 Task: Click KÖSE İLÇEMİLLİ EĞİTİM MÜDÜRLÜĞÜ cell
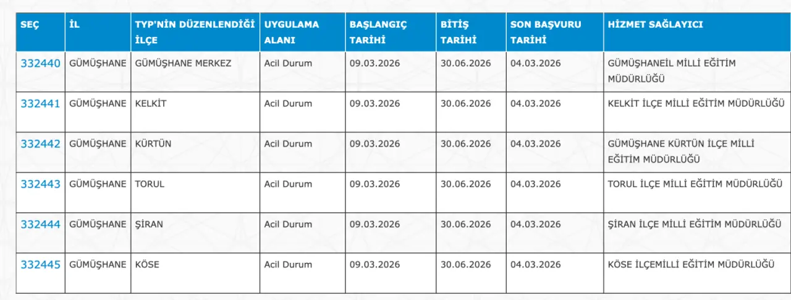point(691,264)
